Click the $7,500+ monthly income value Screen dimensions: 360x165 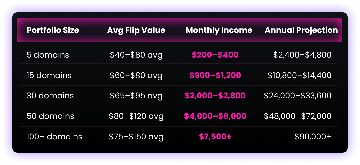215,137
